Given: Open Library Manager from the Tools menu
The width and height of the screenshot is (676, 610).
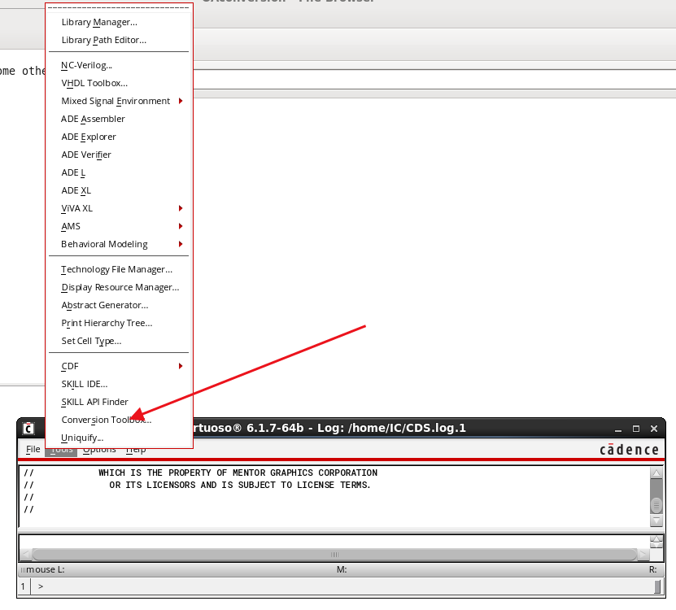Looking at the screenshot, I should [x=101, y=22].
